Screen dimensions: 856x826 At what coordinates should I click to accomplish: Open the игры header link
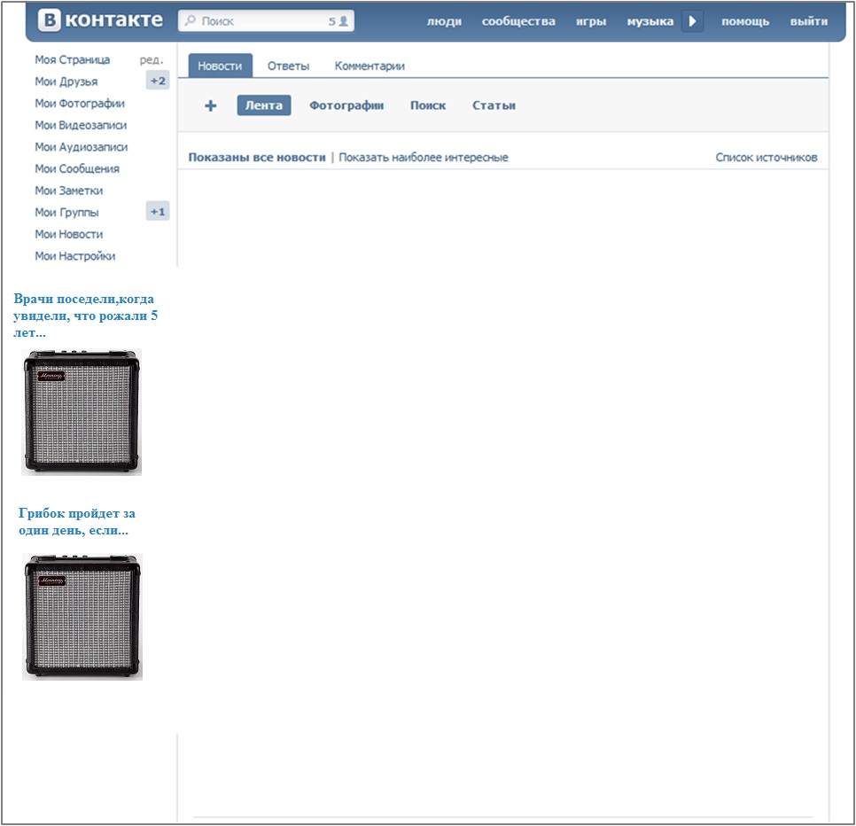[x=591, y=21]
